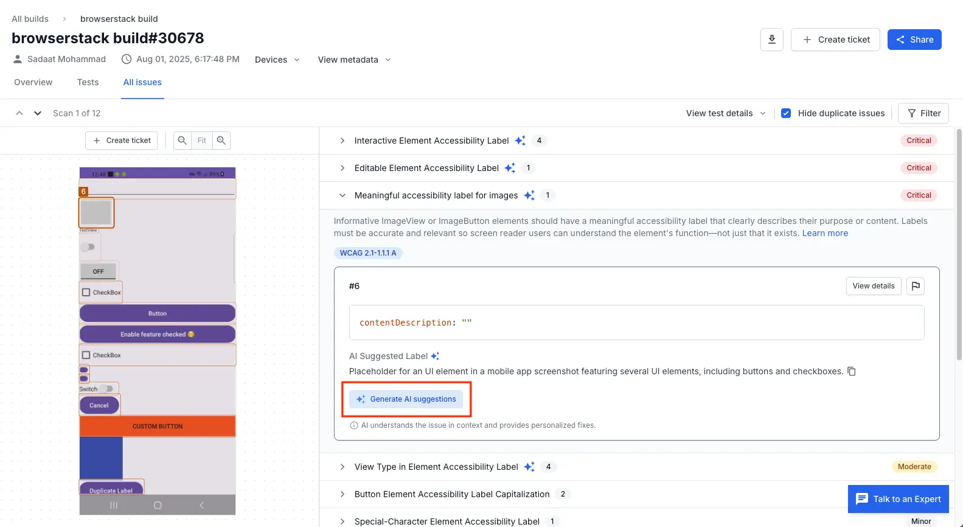The height and width of the screenshot is (527, 963).
Task: Expand Interactive Element Accessibility Label row
Action: [342, 141]
